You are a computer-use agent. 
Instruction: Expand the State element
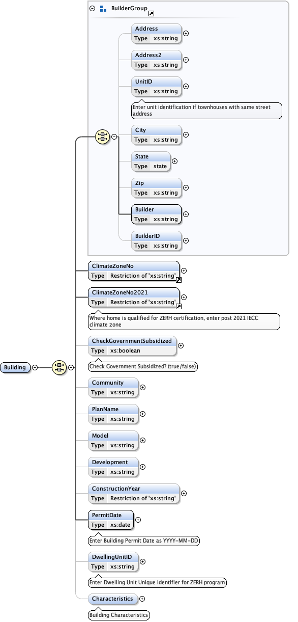click(174, 160)
